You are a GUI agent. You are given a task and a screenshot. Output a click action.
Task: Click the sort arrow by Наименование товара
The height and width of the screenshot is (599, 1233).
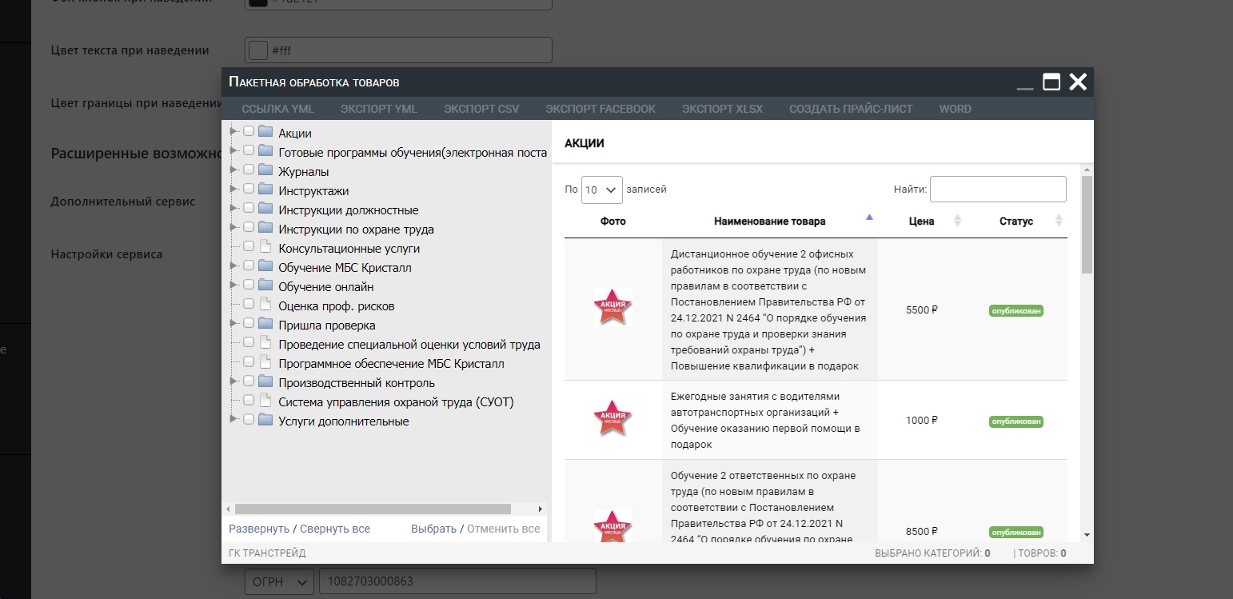click(x=869, y=218)
